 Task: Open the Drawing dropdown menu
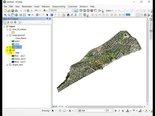(x=46, y=111)
